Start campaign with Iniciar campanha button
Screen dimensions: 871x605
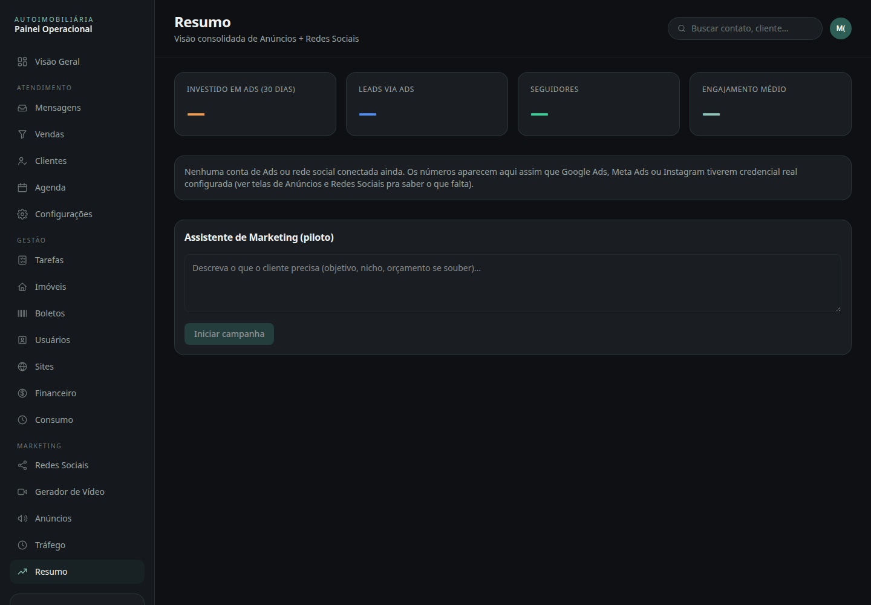(229, 334)
